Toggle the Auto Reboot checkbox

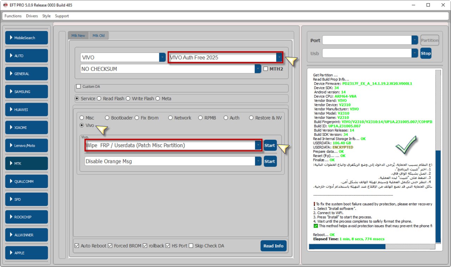pyautogui.click(x=77, y=246)
